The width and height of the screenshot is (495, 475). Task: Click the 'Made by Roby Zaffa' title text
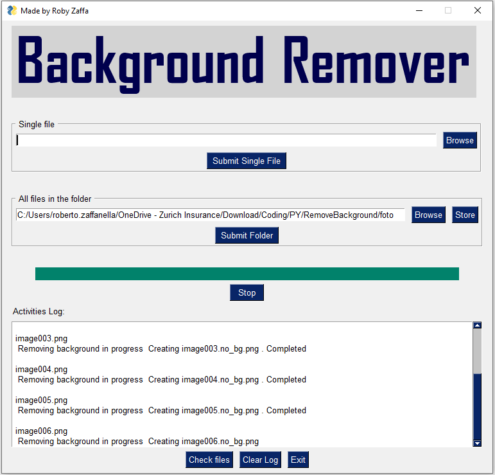(55, 11)
